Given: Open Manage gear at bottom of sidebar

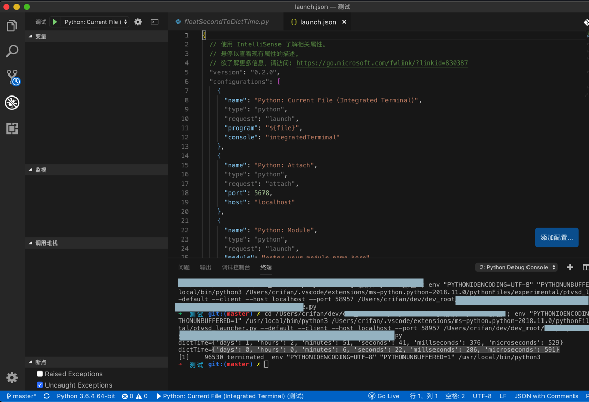Looking at the screenshot, I should point(12,377).
